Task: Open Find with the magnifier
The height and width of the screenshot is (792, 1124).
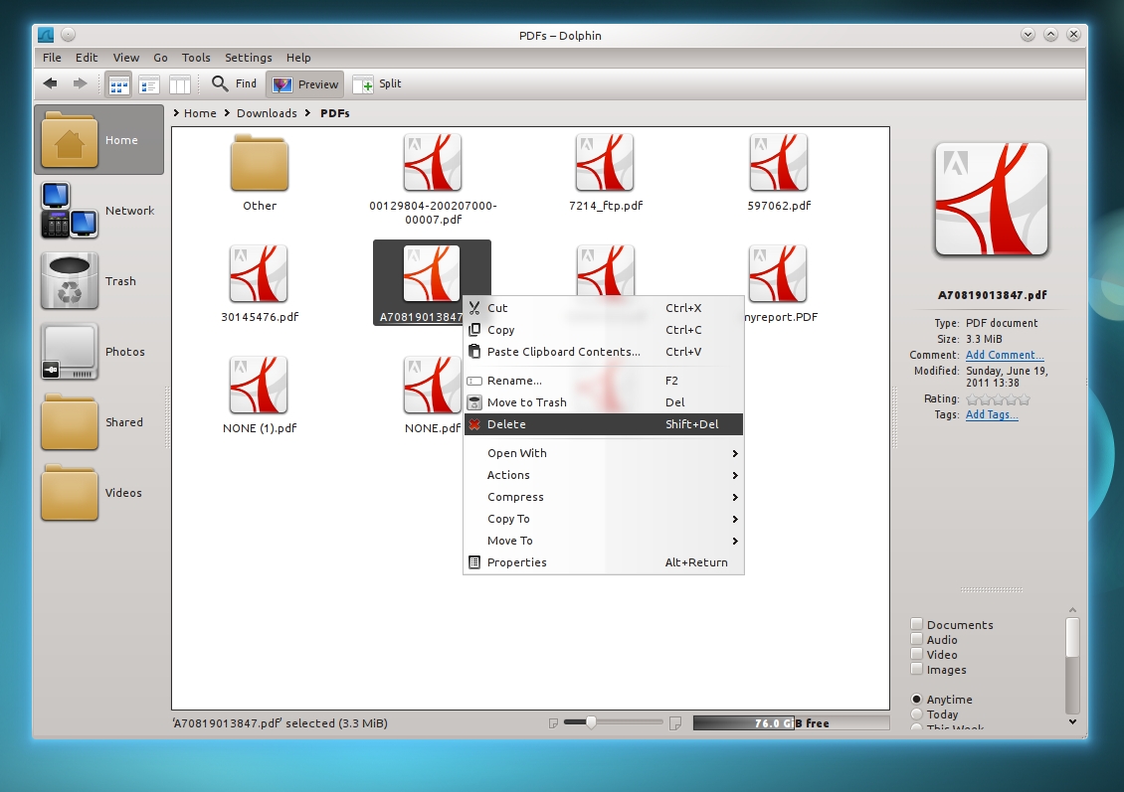Action: coord(234,83)
